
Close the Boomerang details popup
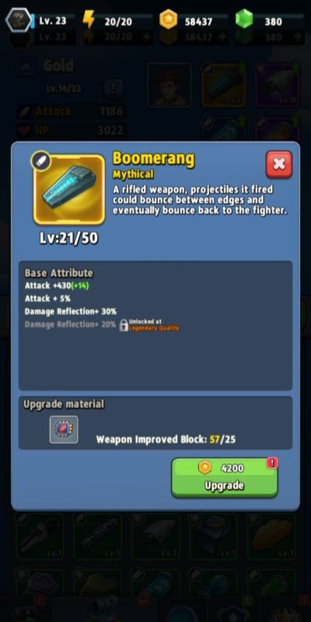pyautogui.click(x=279, y=164)
